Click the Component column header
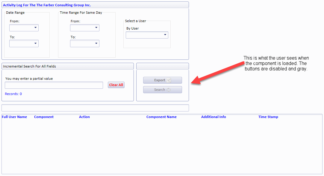The width and height of the screenshot is (324, 176). (44, 117)
